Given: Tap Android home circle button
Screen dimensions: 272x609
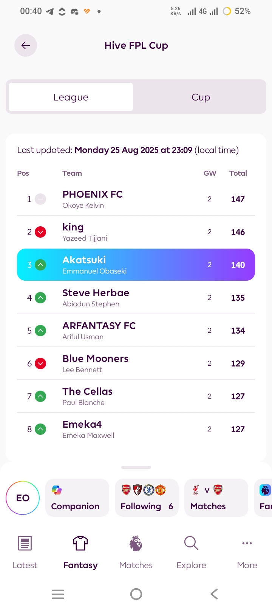Looking at the screenshot, I should pos(136,594).
